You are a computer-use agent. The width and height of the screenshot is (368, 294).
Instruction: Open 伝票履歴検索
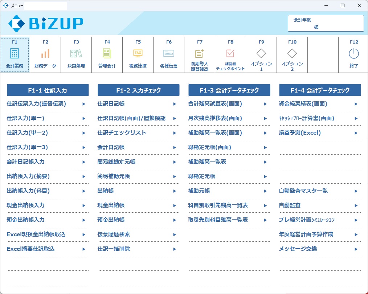point(114,234)
